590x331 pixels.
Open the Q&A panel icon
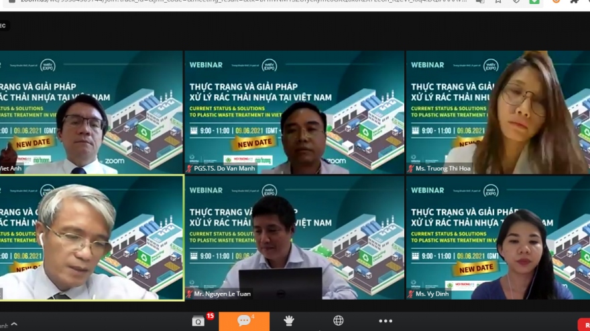click(x=198, y=321)
